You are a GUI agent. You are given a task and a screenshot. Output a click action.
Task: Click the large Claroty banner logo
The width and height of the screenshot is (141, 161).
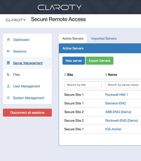click(60, 7)
